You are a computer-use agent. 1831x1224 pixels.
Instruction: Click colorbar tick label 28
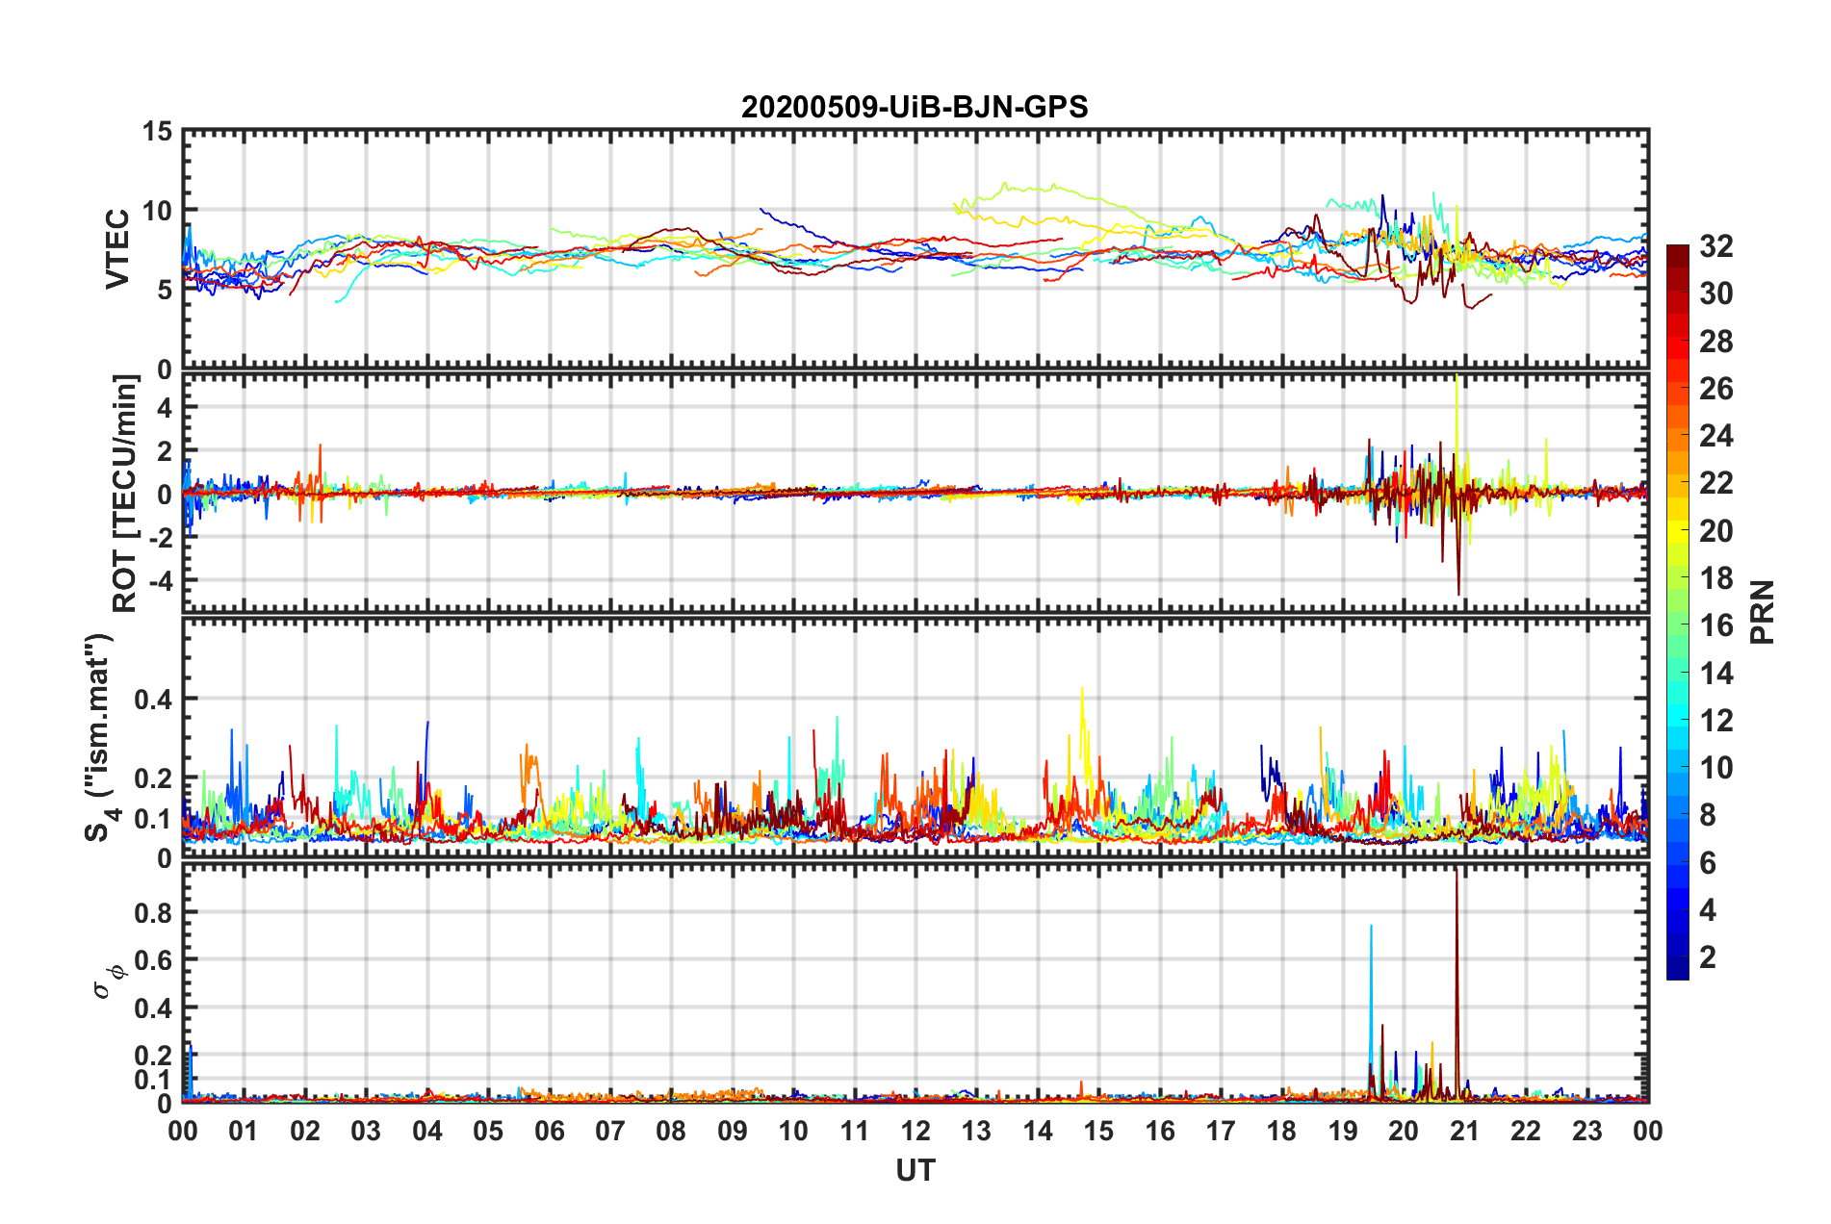coord(1716,342)
